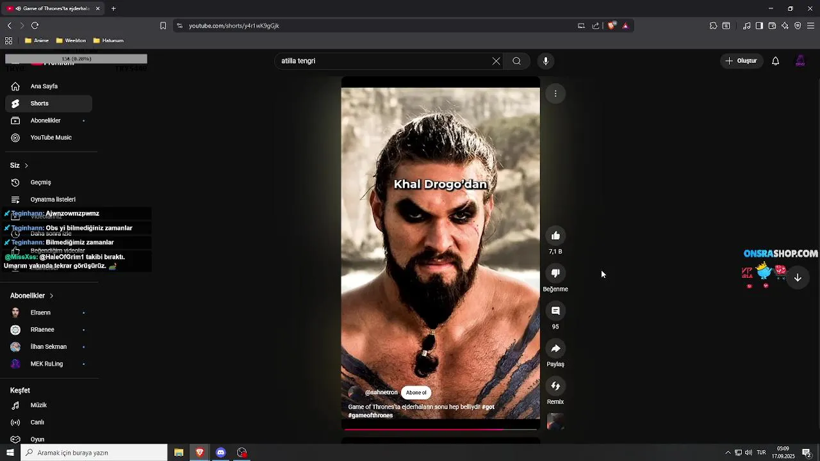Open media playlist music-note icon
The height and width of the screenshot is (461, 820).
point(746,26)
